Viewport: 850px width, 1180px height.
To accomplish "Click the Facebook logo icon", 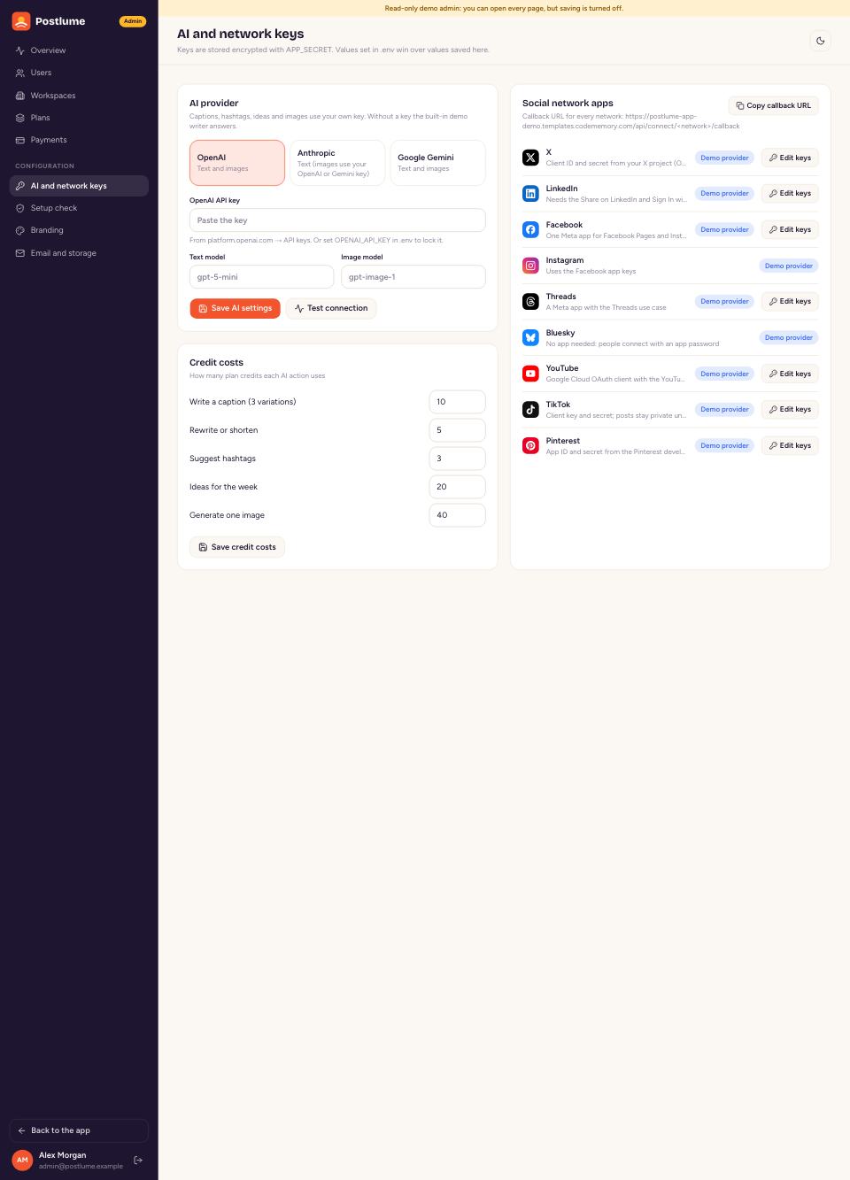I will pos(530,229).
